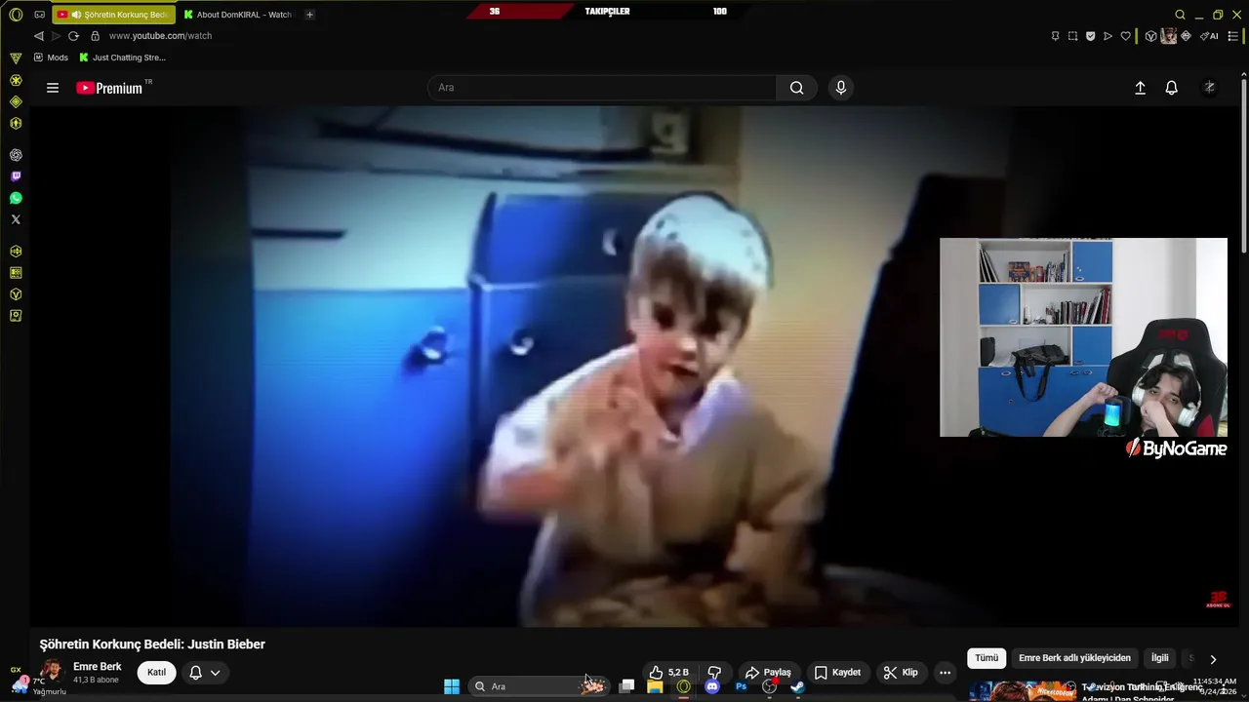Open File Explorer from the taskbar
The image size is (1249, 702).
[655, 686]
